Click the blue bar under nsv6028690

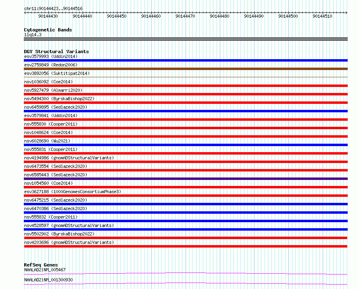tap(186, 145)
